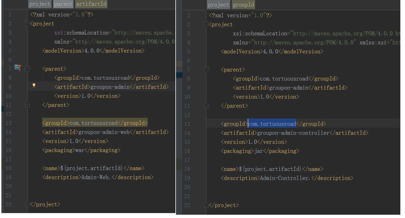This screenshot has height=218, width=405.
Task: Click '${project.artifactId}' name line in left pane
Action: tap(93, 168)
